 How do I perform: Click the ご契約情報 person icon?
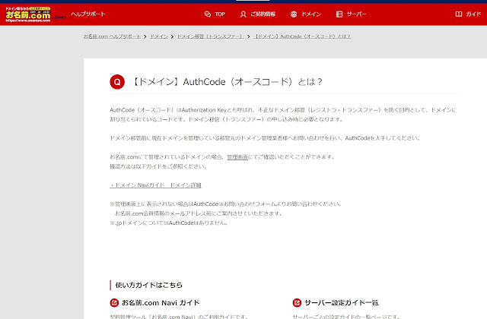point(243,14)
